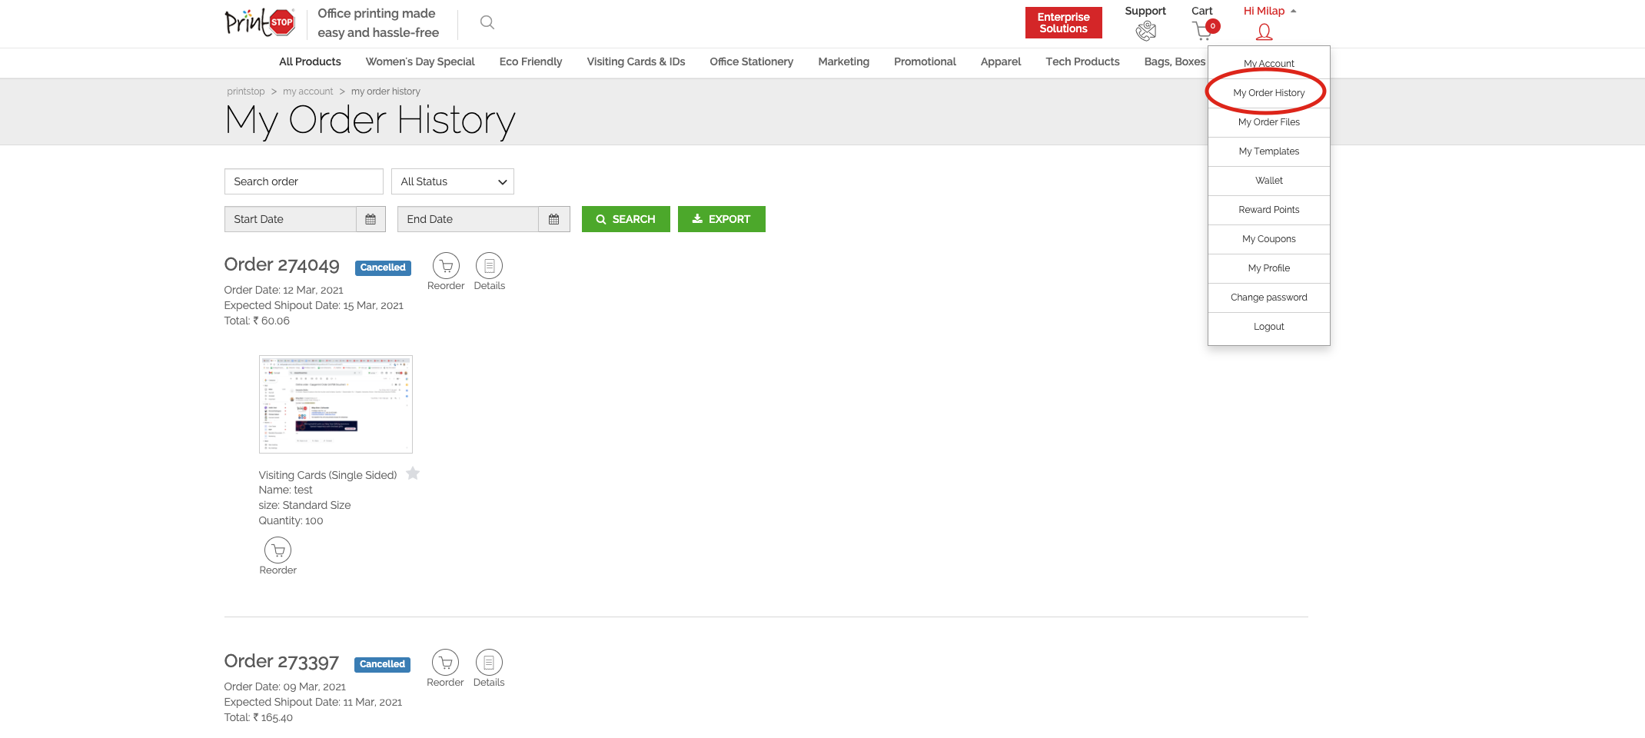View Details icon for Order 273397
This screenshot has width=1645, height=738.
[489, 663]
